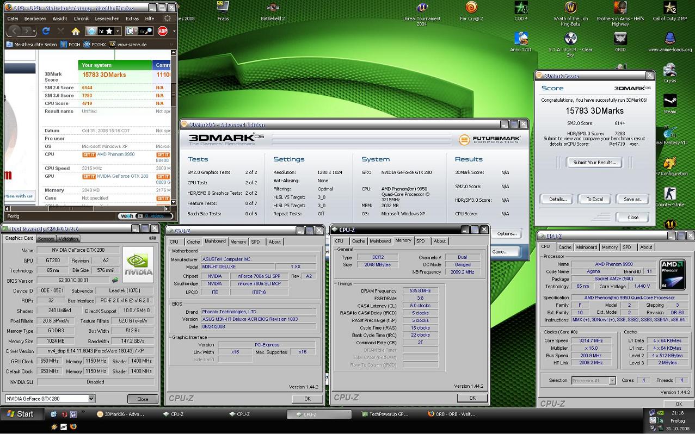This screenshot has width=695, height=434.
Task: Open the PCGH bookmark in the toolbar
Action: coord(70,45)
